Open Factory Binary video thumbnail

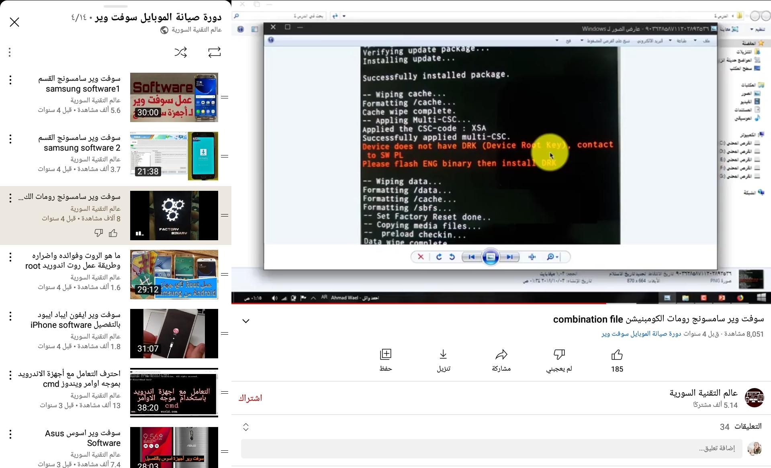tap(174, 215)
